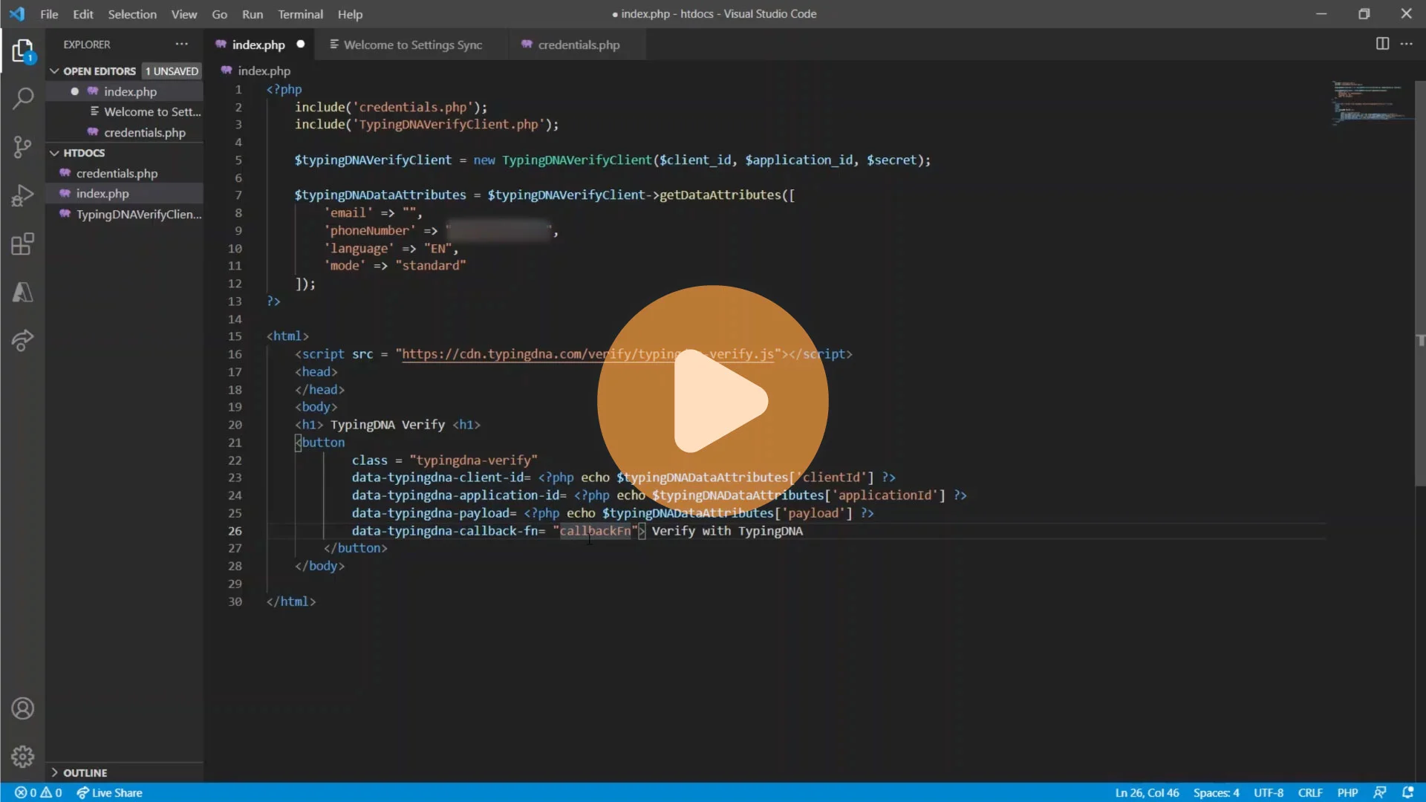Click the Accounts icon
Screen dimensions: 1426x802
(x=23, y=708)
